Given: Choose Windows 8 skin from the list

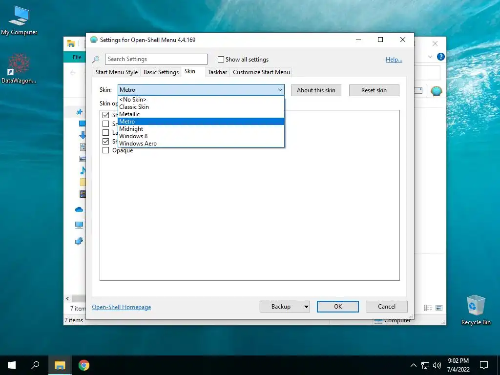Looking at the screenshot, I should 201,136.
